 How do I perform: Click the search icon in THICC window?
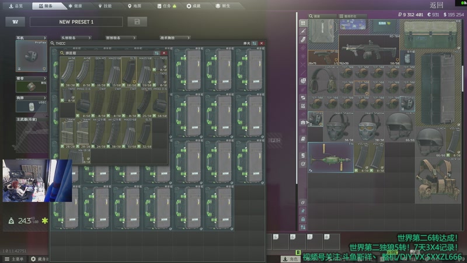click(x=53, y=43)
